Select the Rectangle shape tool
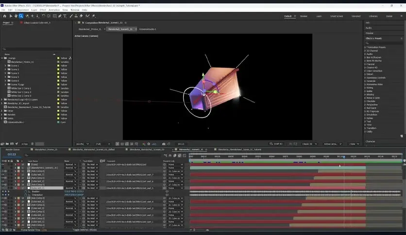This screenshot has width=406, height=235. [54, 16]
